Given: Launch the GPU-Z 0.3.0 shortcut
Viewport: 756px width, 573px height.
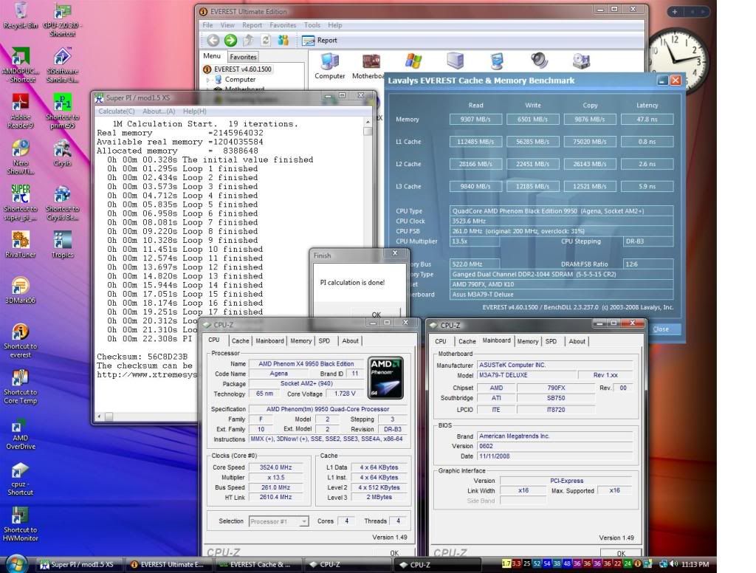Looking at the screenshot, I should [62, 19].
